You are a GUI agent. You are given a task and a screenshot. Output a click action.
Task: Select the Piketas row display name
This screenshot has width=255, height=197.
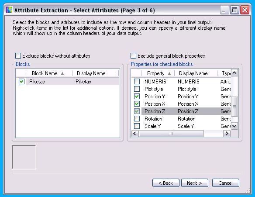(x=83, y=82)
